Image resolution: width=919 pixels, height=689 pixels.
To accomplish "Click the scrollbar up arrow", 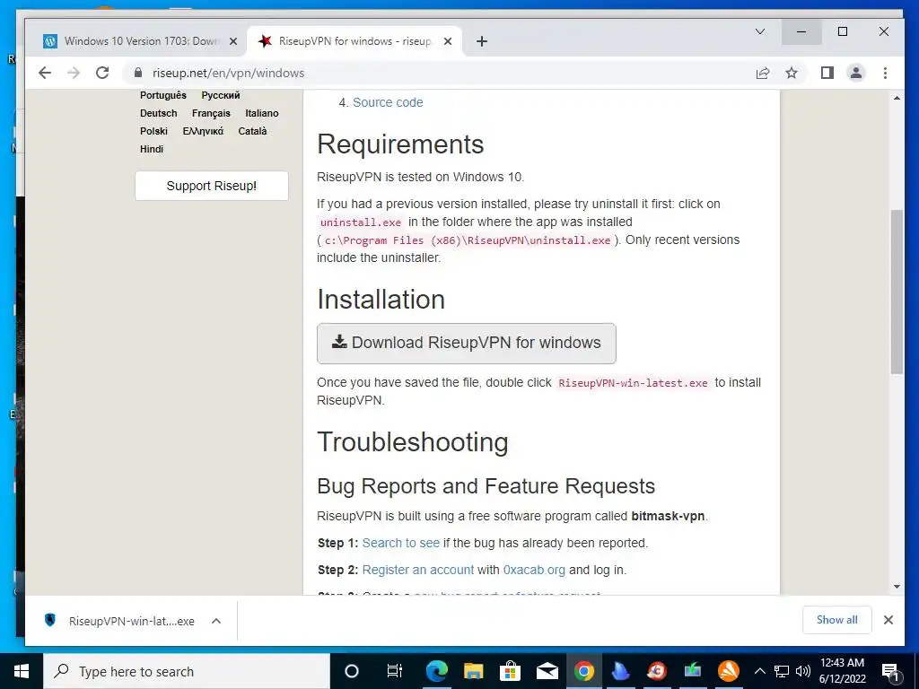I will click(897, 98).
